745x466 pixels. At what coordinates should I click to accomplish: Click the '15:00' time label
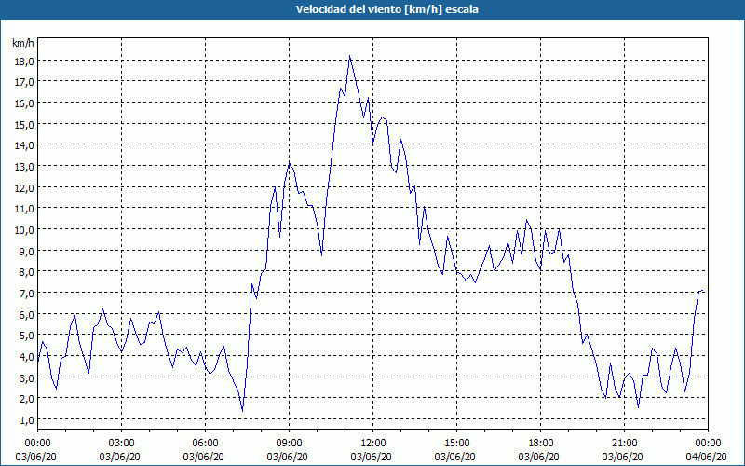(456, 444)
